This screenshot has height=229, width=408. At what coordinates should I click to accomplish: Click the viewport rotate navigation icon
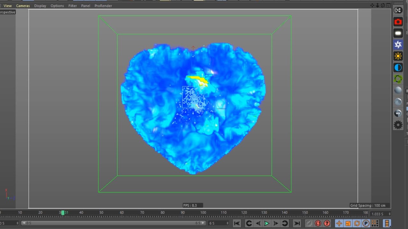click(383, 5)
